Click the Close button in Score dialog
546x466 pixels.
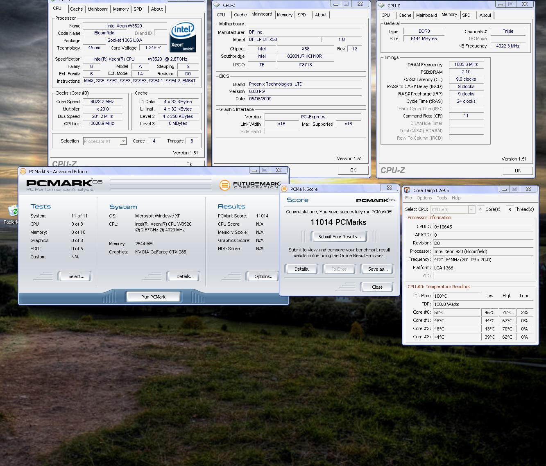coord(377,287)
